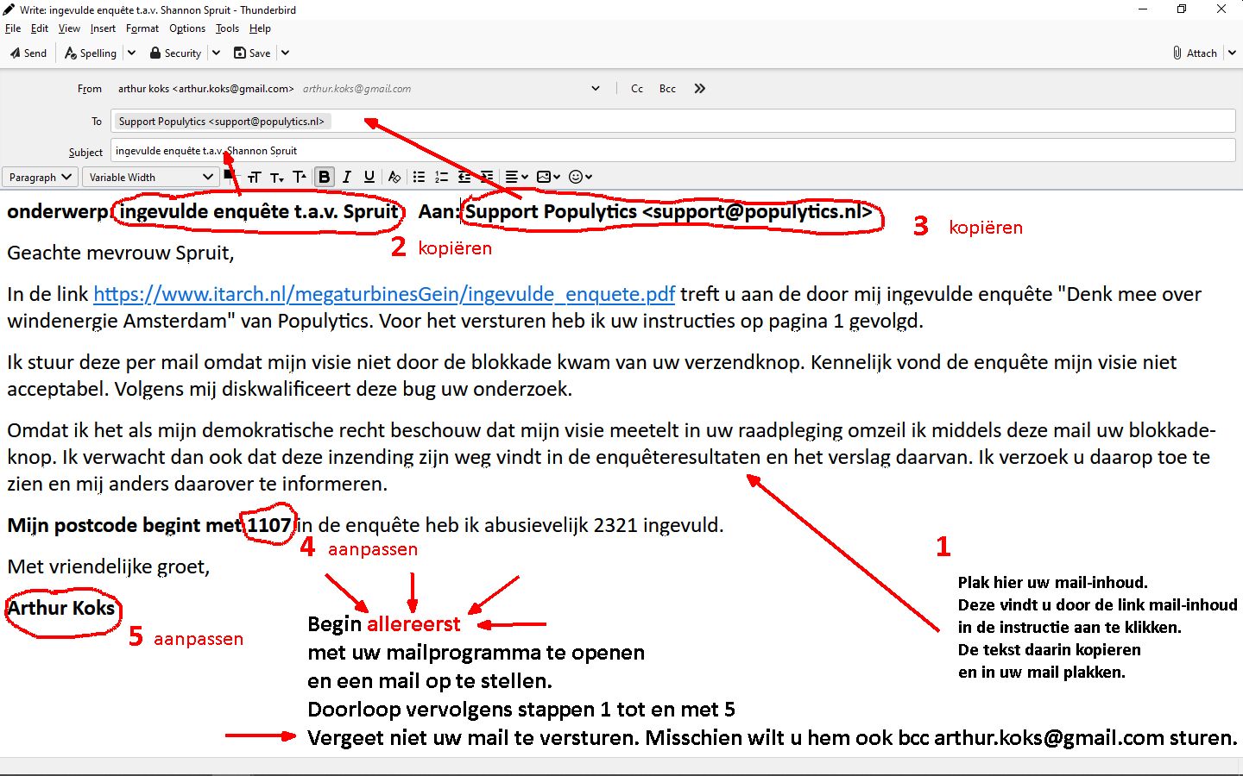The image size is (1243, 776).
Task: Open the Variable Width font dropdown
Action: (150, 177)
